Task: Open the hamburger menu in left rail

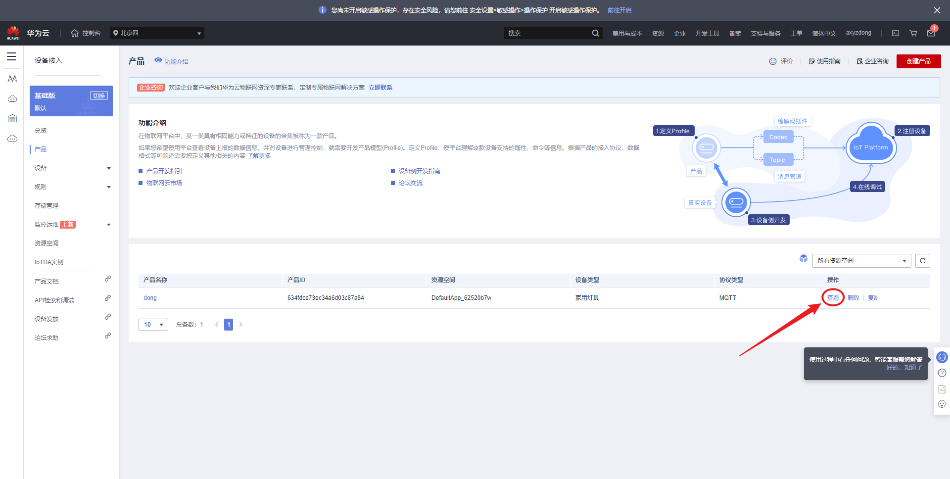Action: pyautogui.click(x=11, y=56)
